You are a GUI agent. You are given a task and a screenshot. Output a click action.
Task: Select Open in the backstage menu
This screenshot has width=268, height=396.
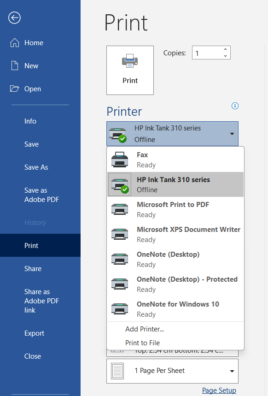coord(33,89)
